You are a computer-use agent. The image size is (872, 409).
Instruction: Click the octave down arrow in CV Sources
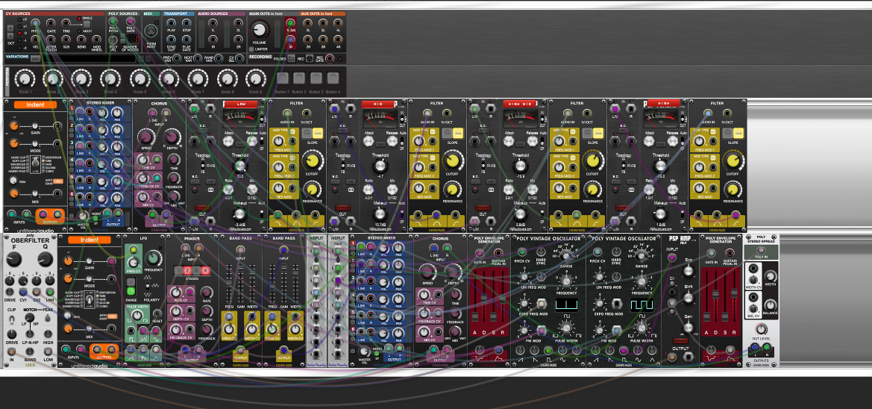pos(10,36)
